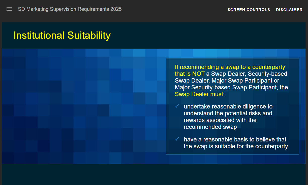Screen dimensions: 308x185
Task: Open the hamburger navigation menu
Action: pos(9,9)
